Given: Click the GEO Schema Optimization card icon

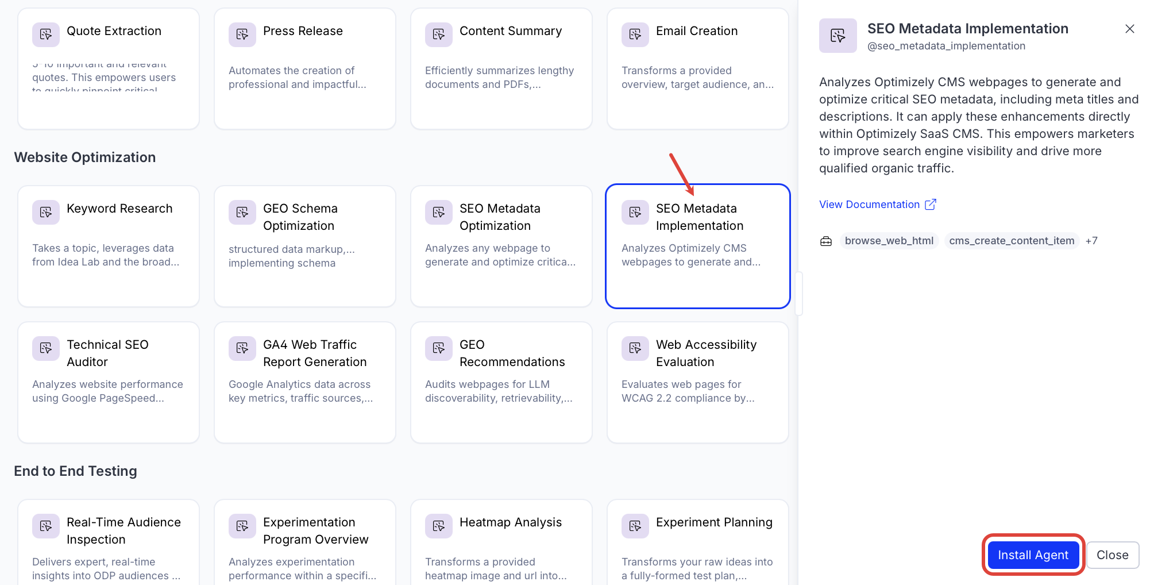Looking at the screenshot, I should (242, 213).
